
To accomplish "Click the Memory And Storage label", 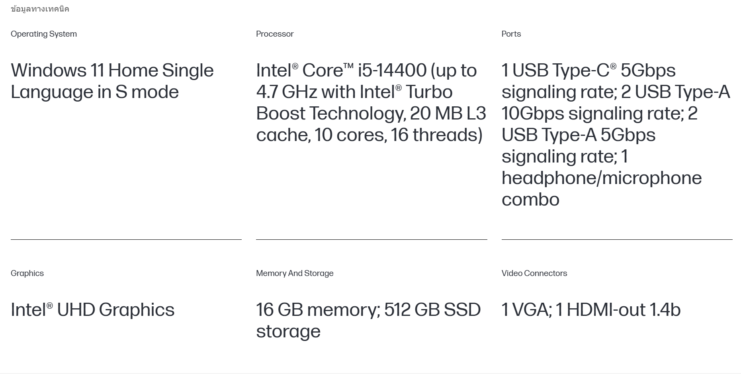I will point(295,273).
